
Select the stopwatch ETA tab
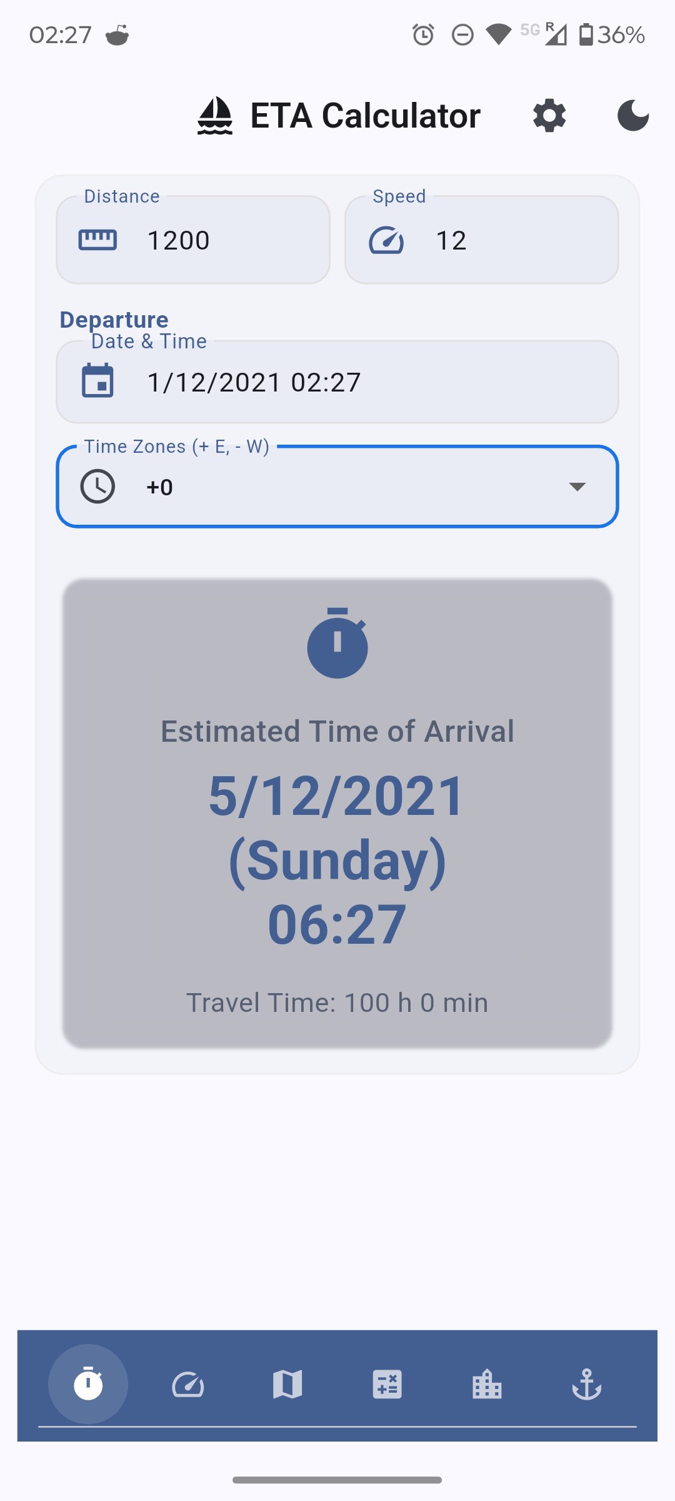[88, 1384]
